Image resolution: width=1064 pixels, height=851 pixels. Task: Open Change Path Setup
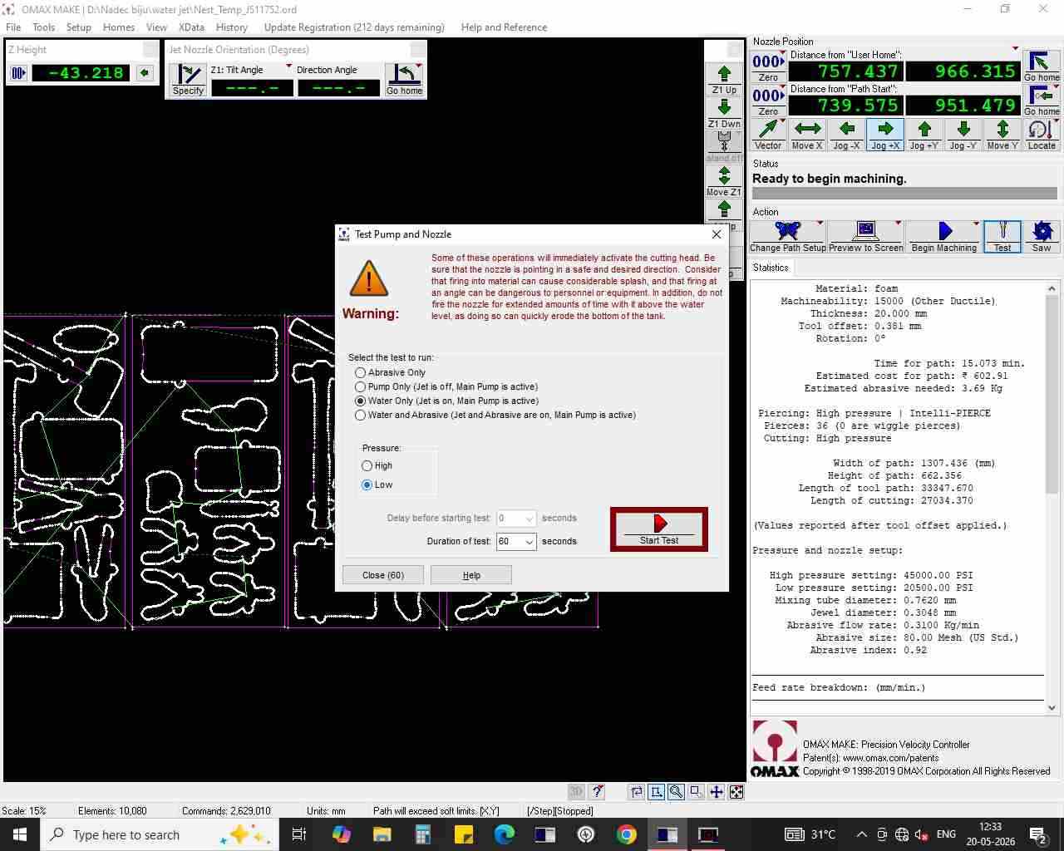coord(787,237)
